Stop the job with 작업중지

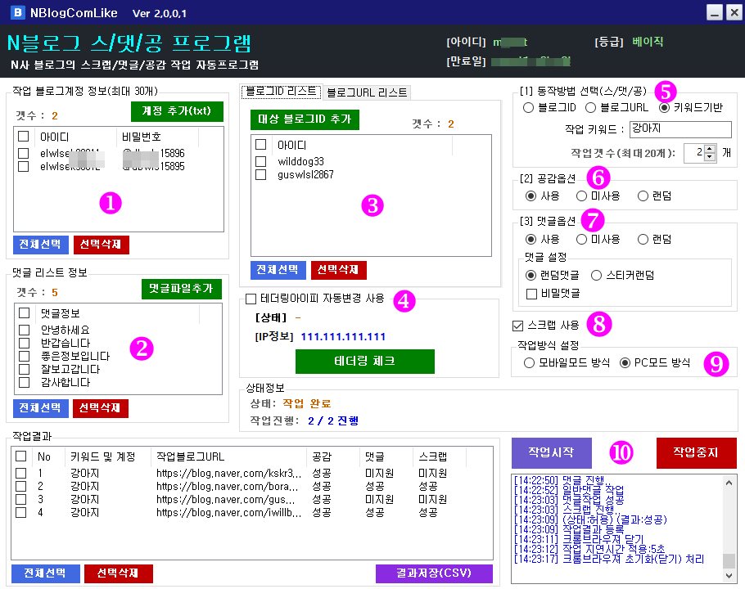click(696, 452)
